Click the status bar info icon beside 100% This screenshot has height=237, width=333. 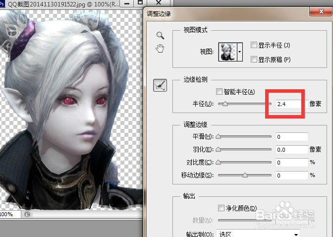(x=27, y=214)
